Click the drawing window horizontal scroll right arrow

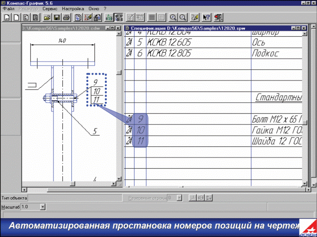pyautogui.click(x=114, y=184)
